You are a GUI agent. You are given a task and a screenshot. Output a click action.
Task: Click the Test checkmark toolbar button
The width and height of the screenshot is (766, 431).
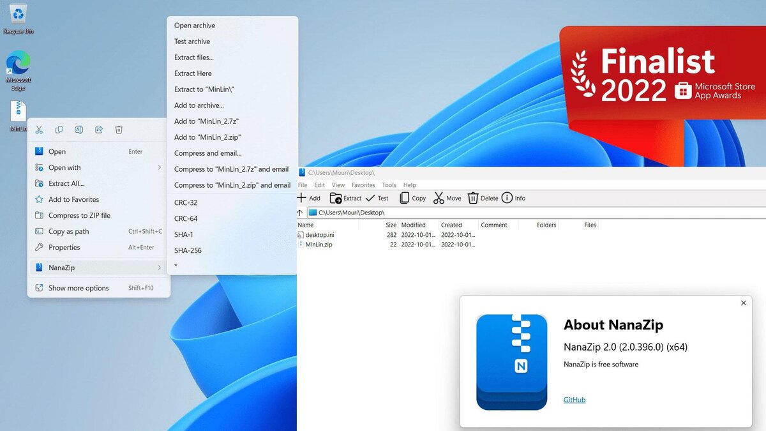[377, 198]
